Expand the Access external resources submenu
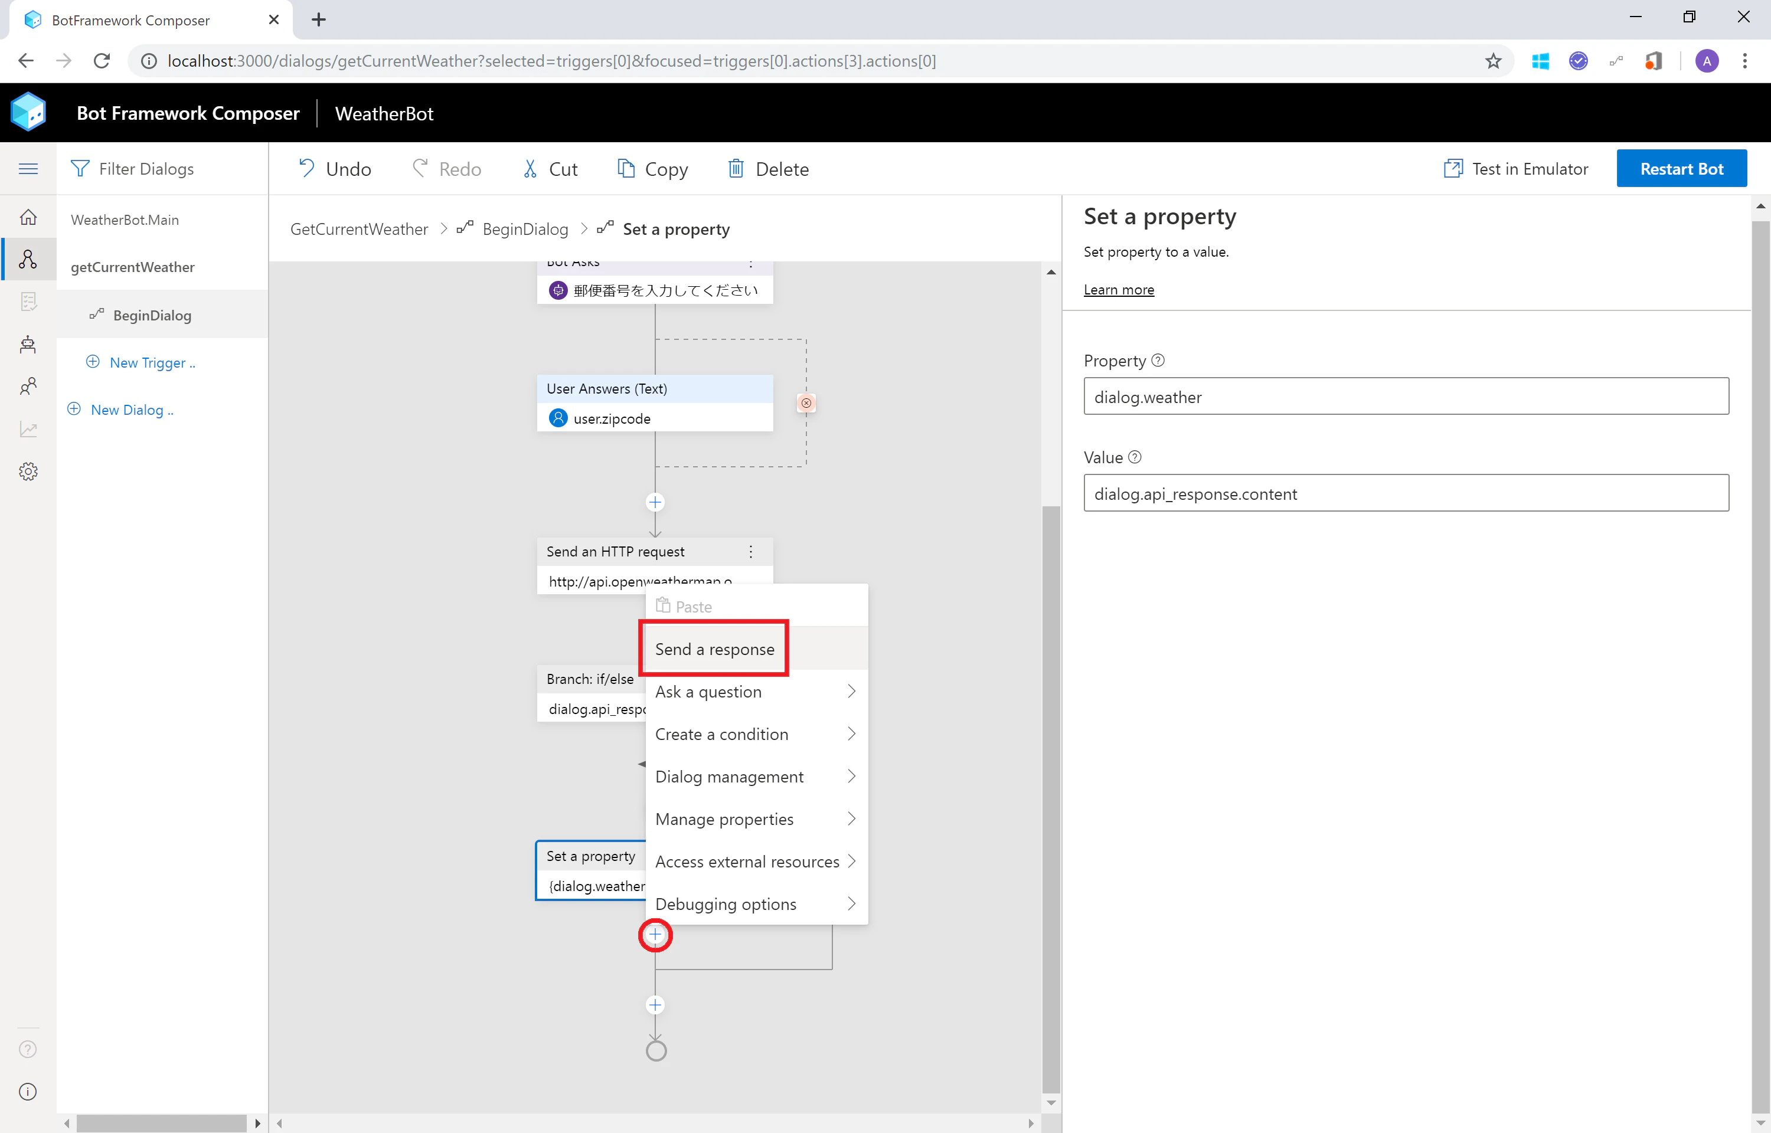Viewport: 1771px width, 1133px height. pyautogui.click(x=756, y=862)
